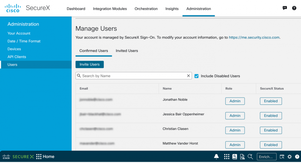
Task: Switch to the Invited Users tab
Action: pyautogui.click(x=127, y=51)
